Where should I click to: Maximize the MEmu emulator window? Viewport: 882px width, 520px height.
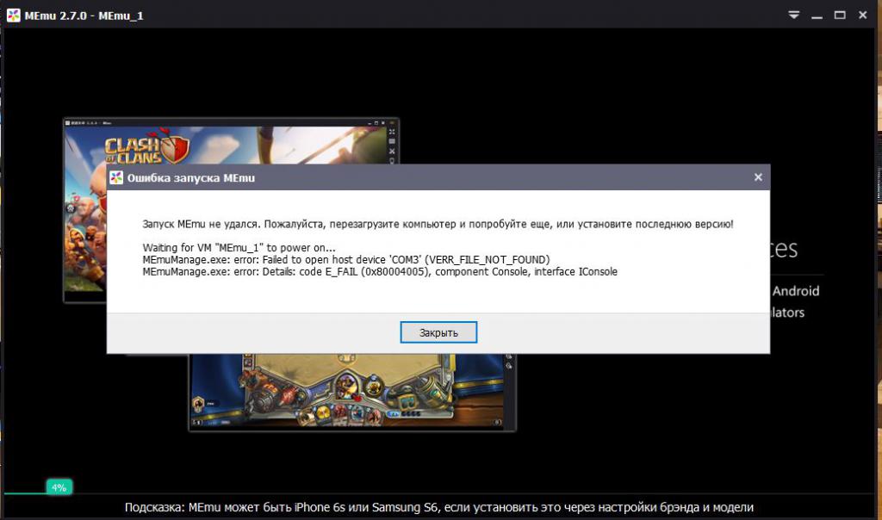pos(838,15)
